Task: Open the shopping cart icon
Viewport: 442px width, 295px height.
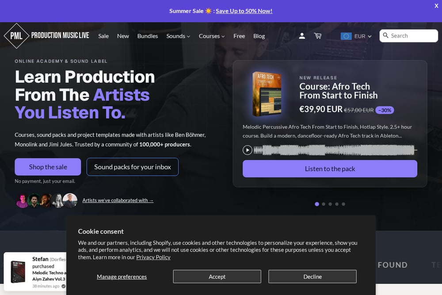Action: point(318,36)
